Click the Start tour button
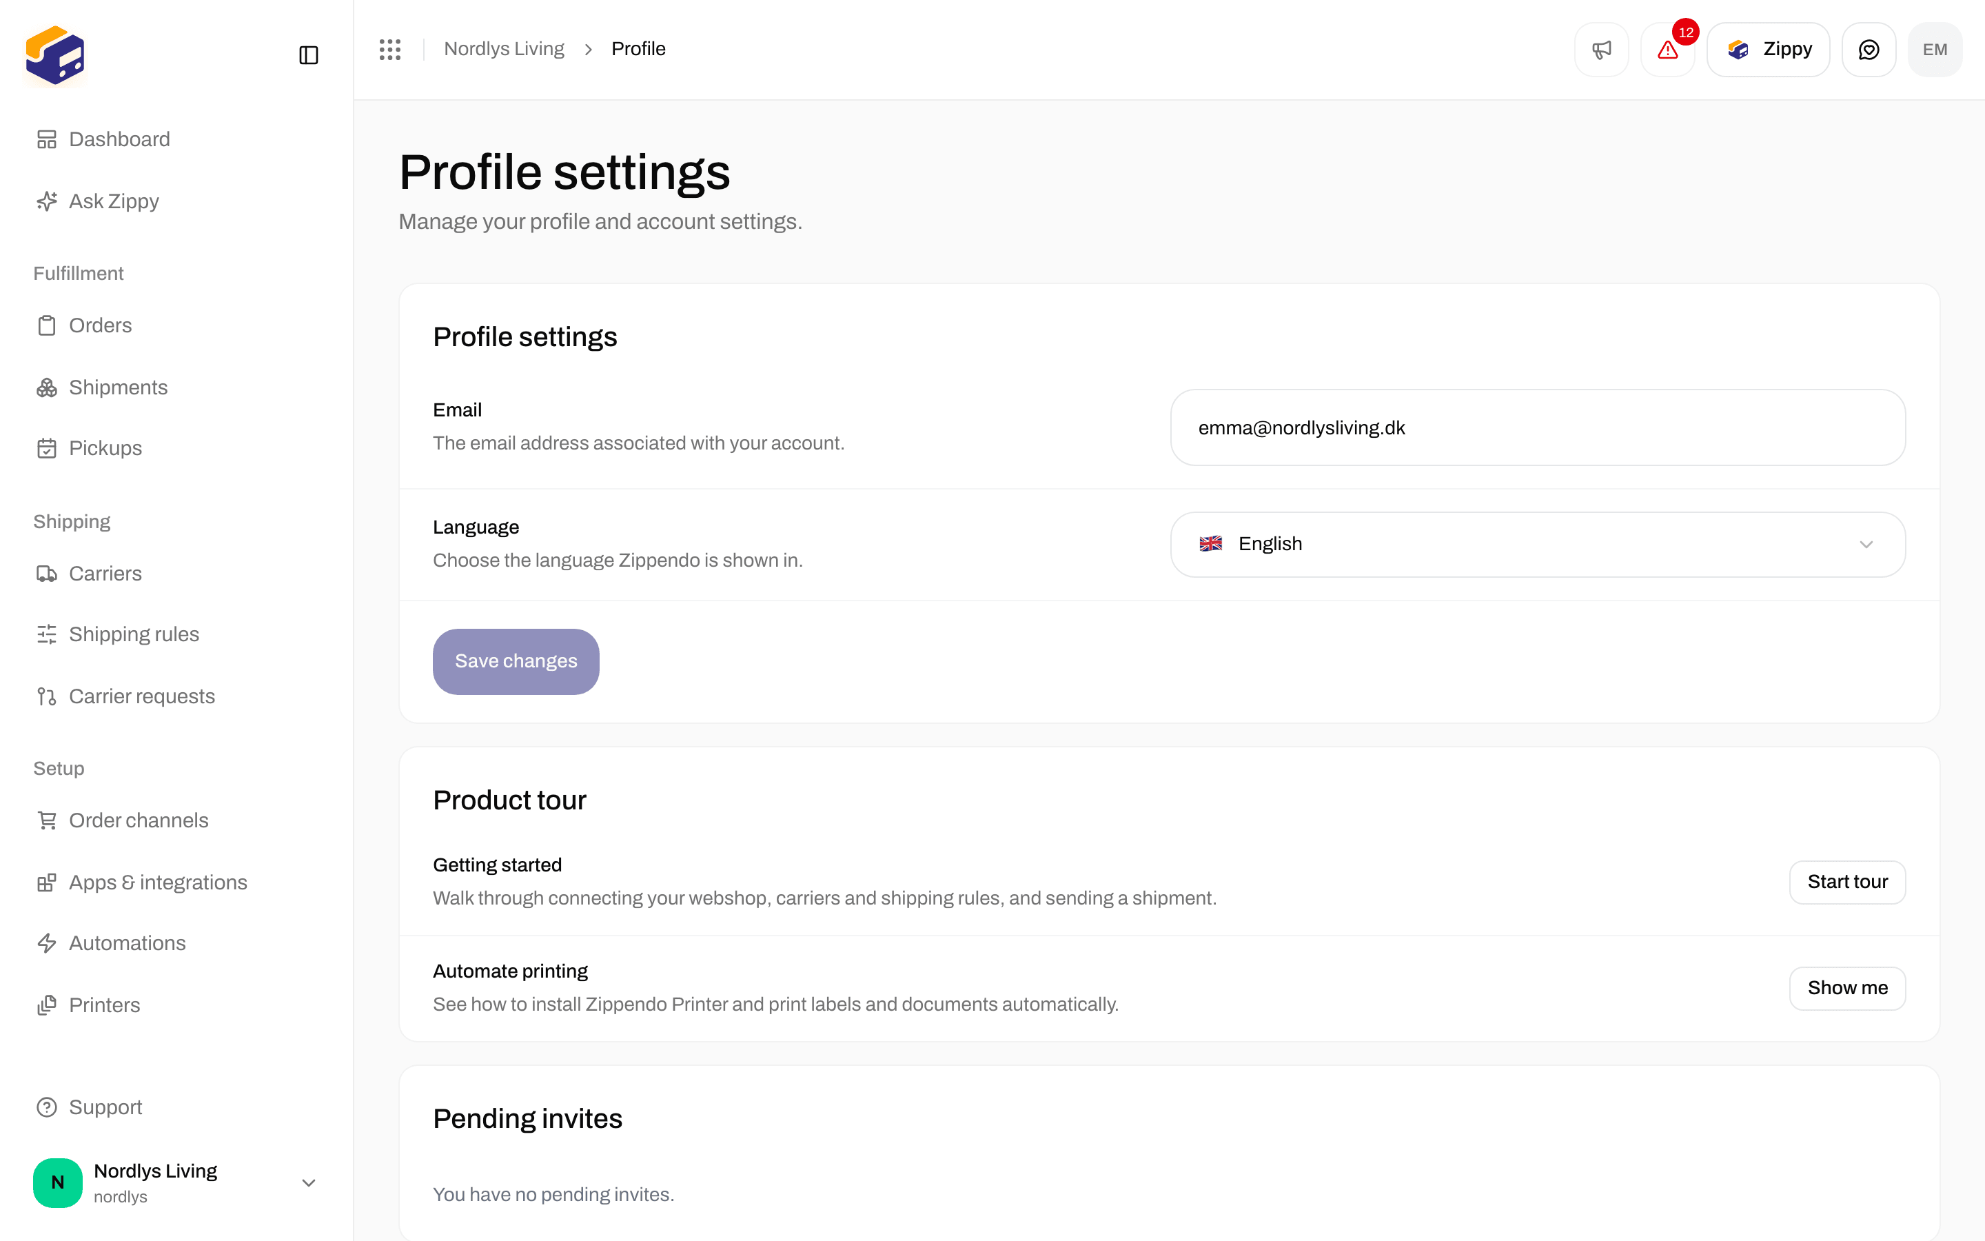This screenshot has width=1985, height=1241. coord(1847,882)
